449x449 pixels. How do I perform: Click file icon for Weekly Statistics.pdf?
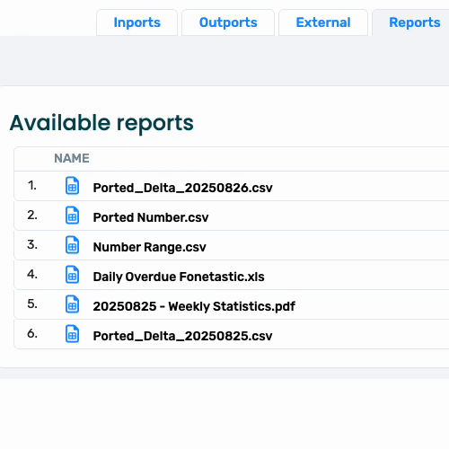(x=72, y=304)
